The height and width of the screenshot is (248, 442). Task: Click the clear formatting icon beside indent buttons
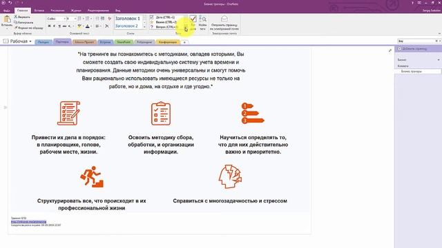[x=110, y=19]
